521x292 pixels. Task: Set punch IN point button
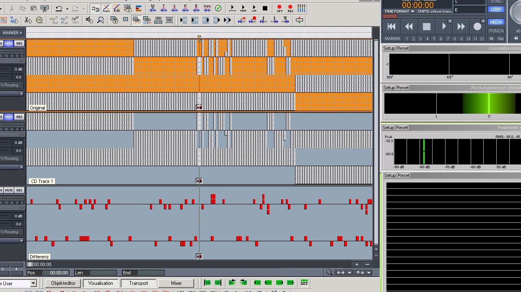click(x=492, y=39)
